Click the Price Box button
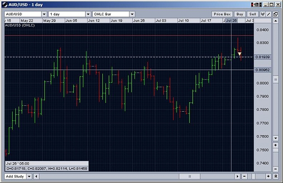This screenshot has height=183, width=283. (222, 14)
